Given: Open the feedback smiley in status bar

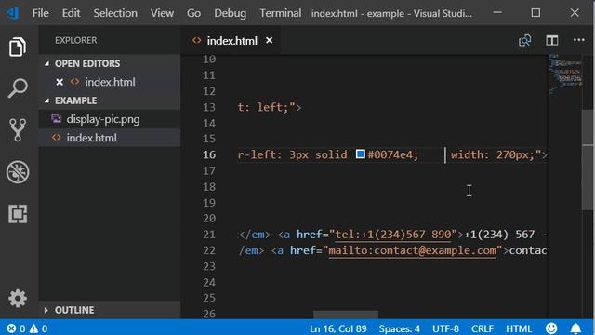Looking at the screenshot, I should pos(551,328).
